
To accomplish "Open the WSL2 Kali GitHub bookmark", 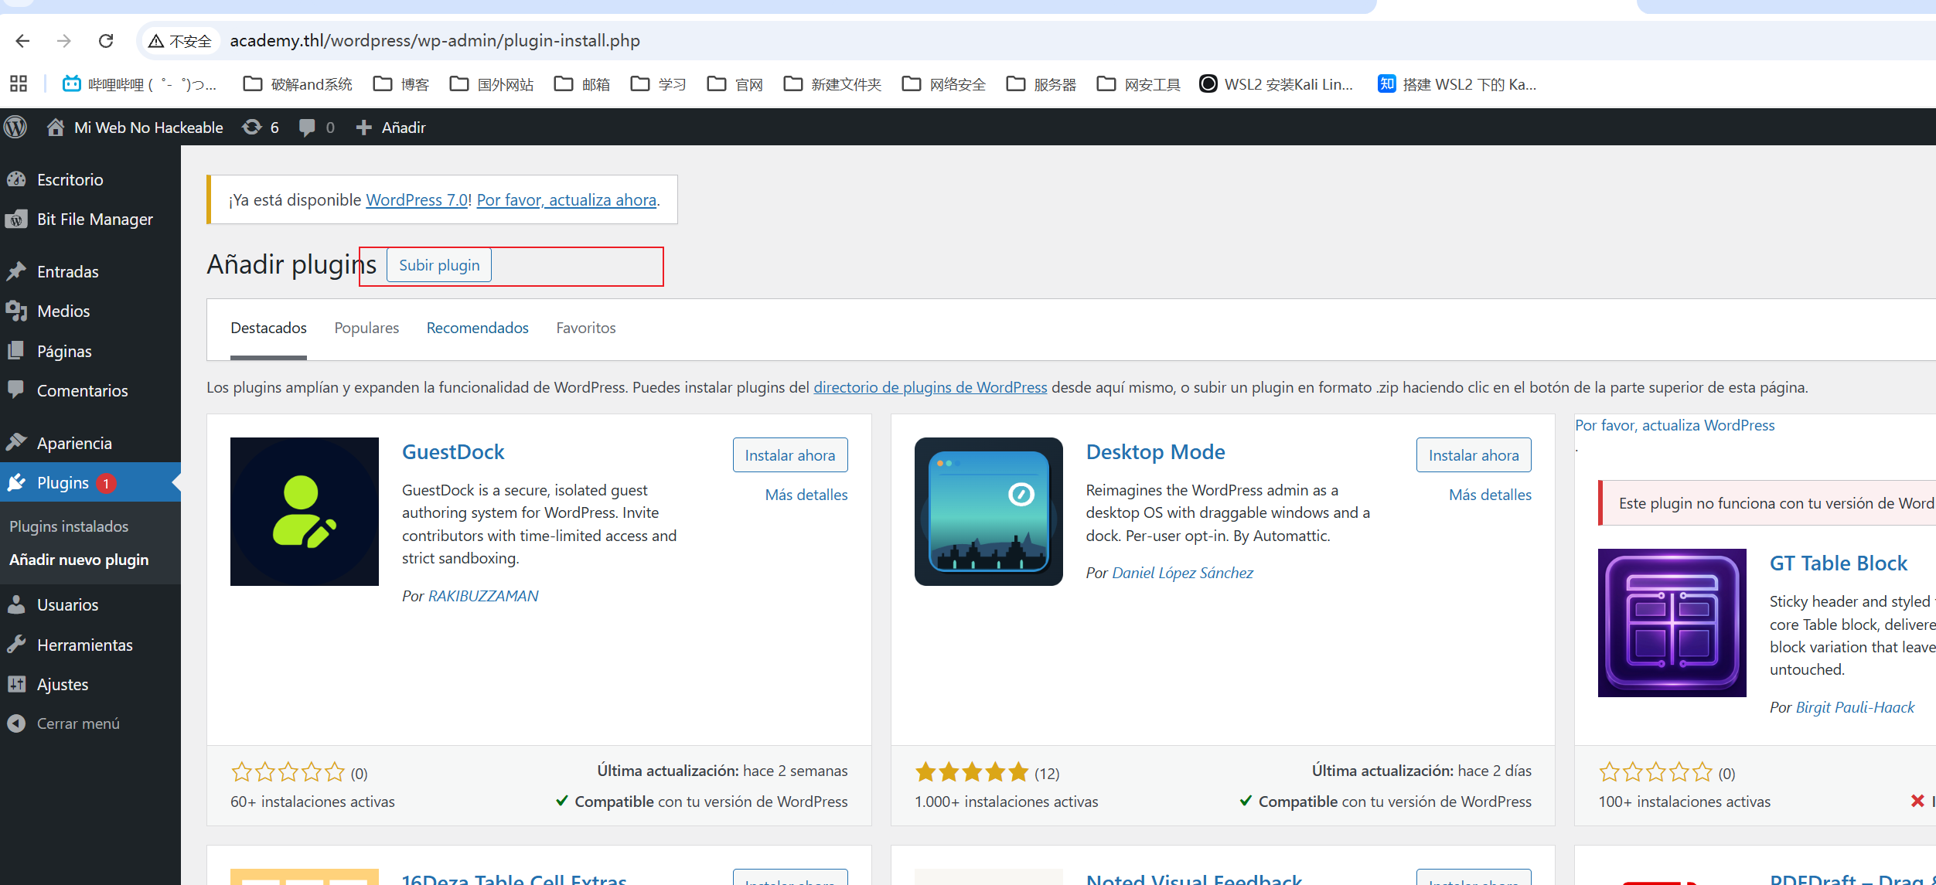I will click(x=1276, y=83).
